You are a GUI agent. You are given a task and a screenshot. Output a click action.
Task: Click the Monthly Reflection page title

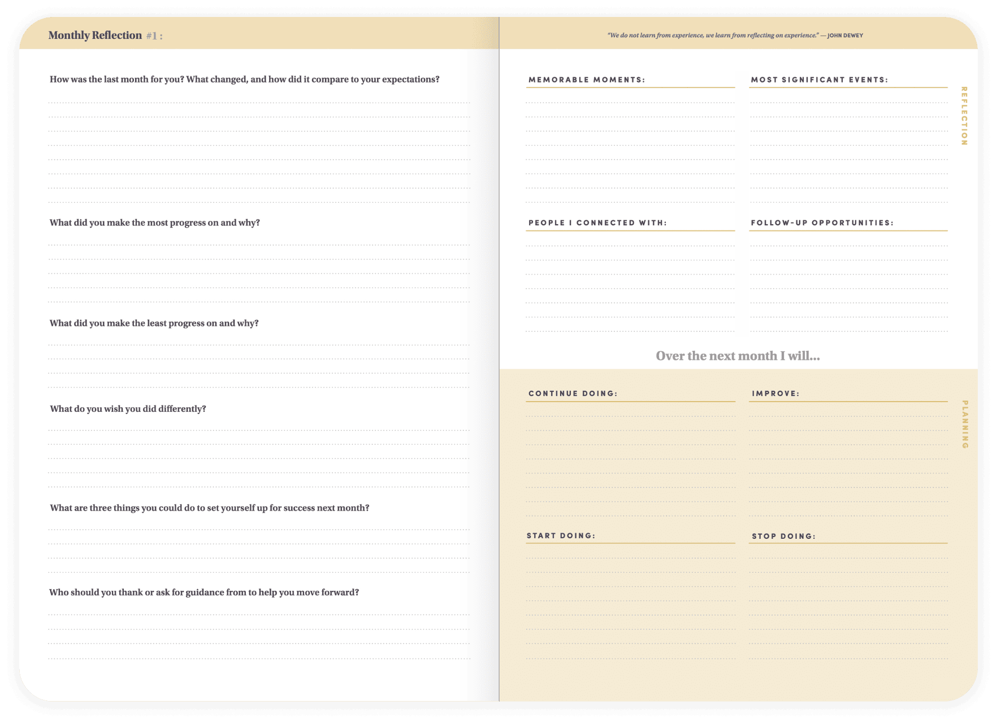(x=95, y=35)
